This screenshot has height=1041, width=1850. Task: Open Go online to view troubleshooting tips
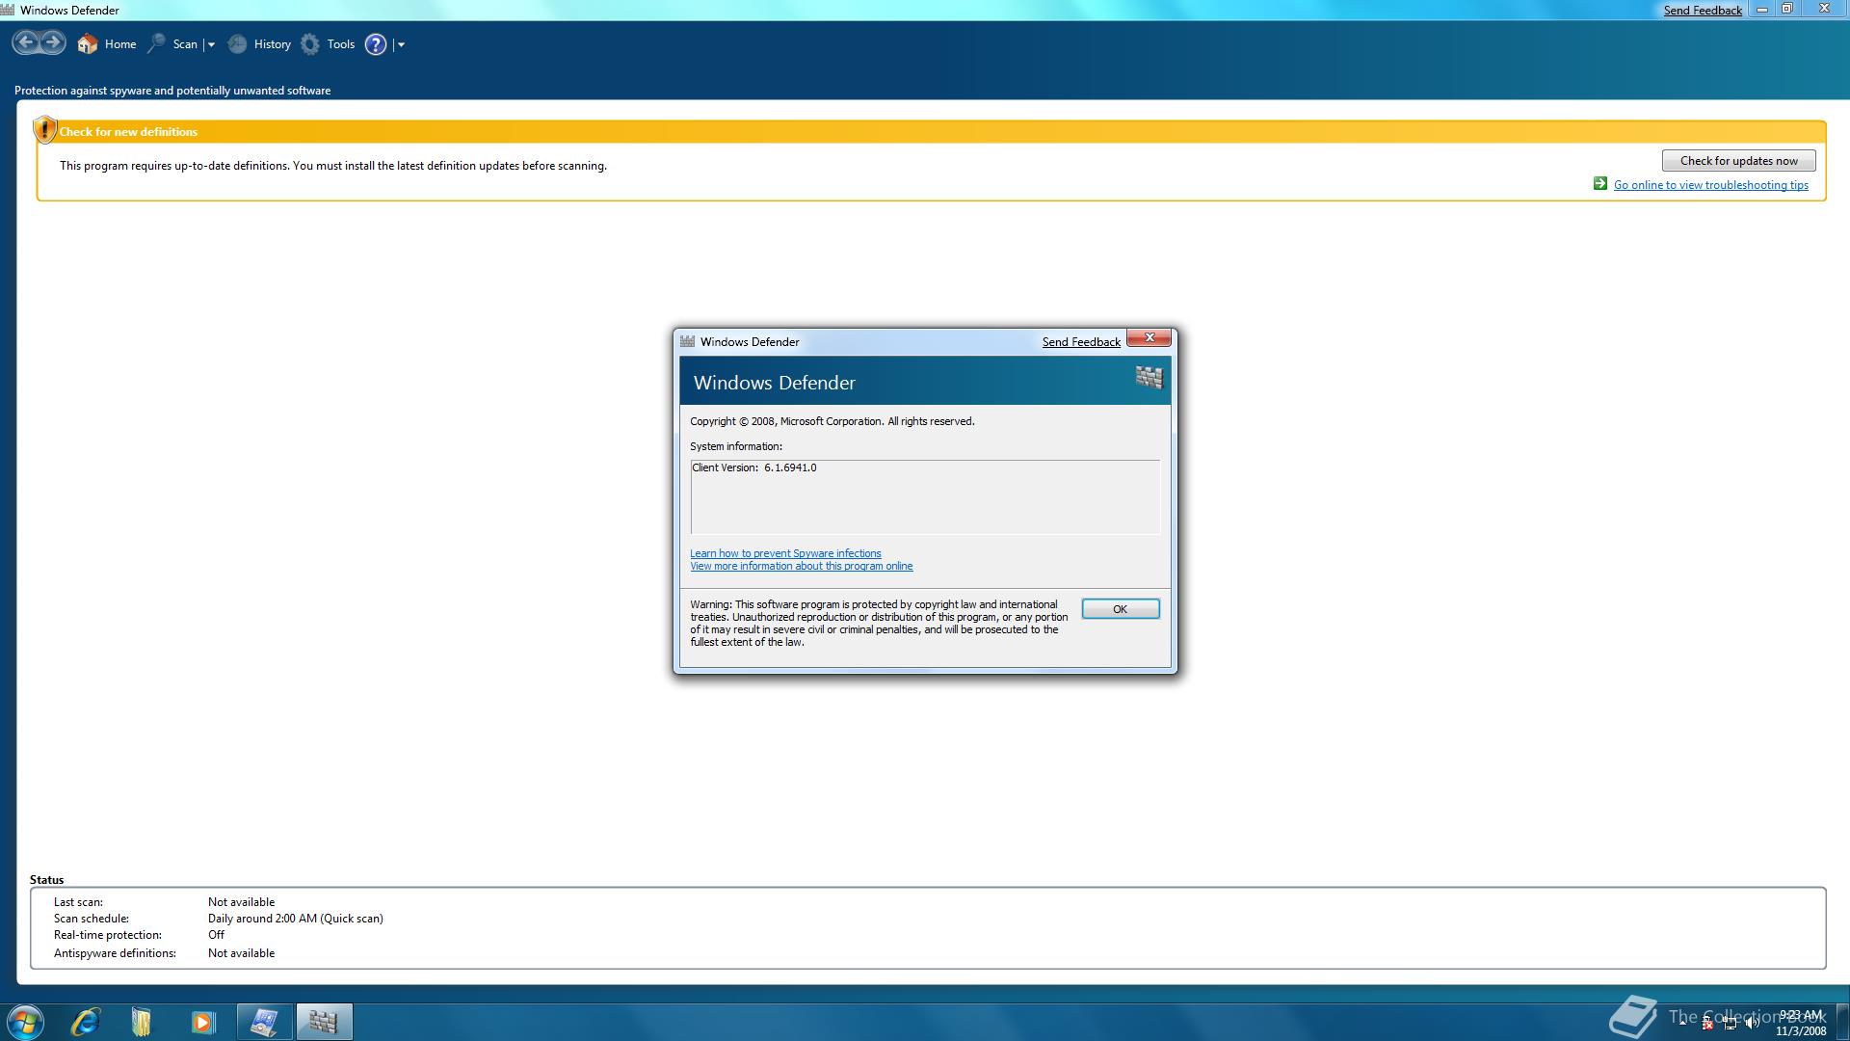(x=1711, y=185)
